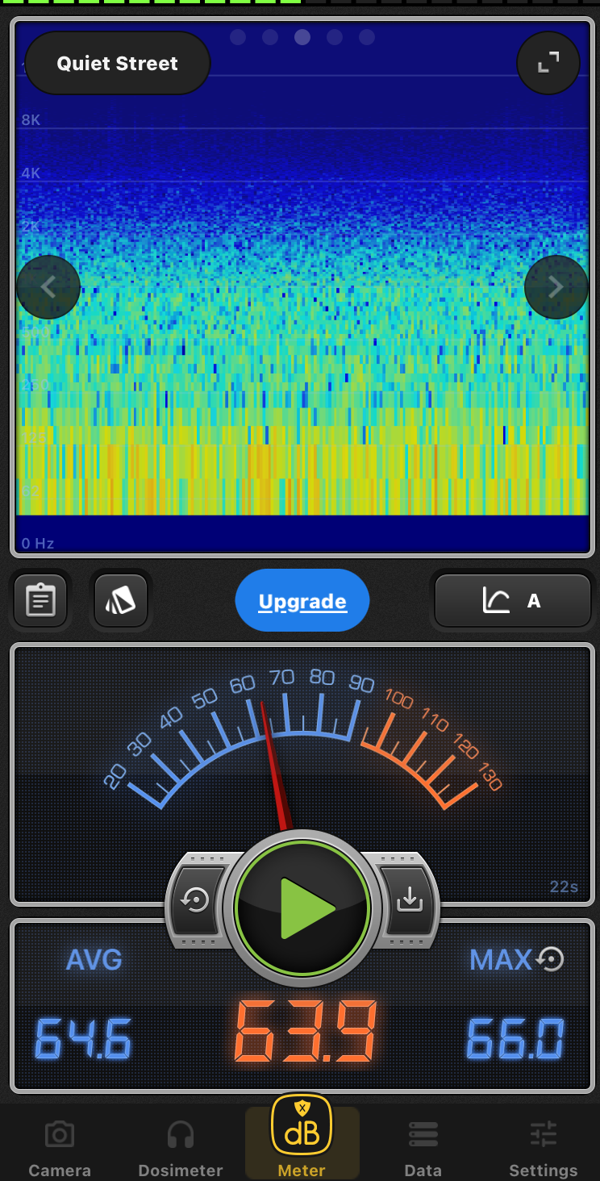Tap the Quiet Street label button

tap(118, 64)
